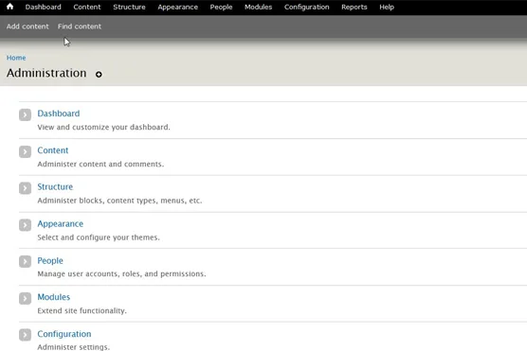Click the arrow icon beside Appearance
Image resolution: width=527 pixels, height=351 pixels.
[25, 225]
